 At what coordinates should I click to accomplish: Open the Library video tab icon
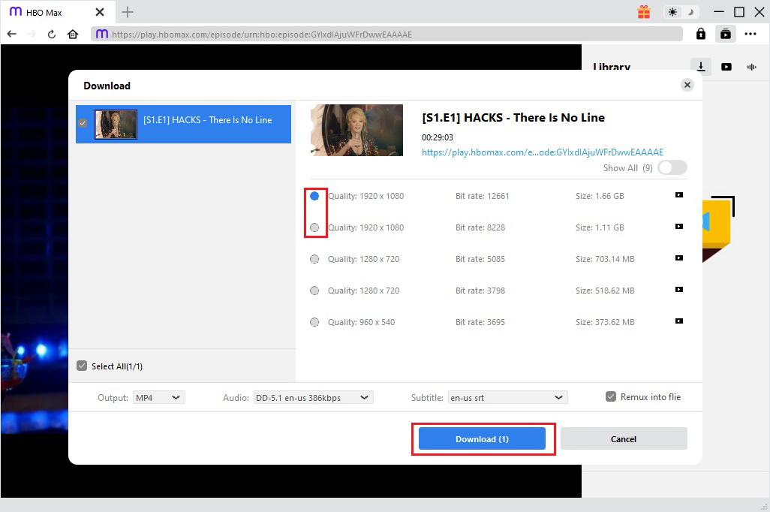coord(726,67)
